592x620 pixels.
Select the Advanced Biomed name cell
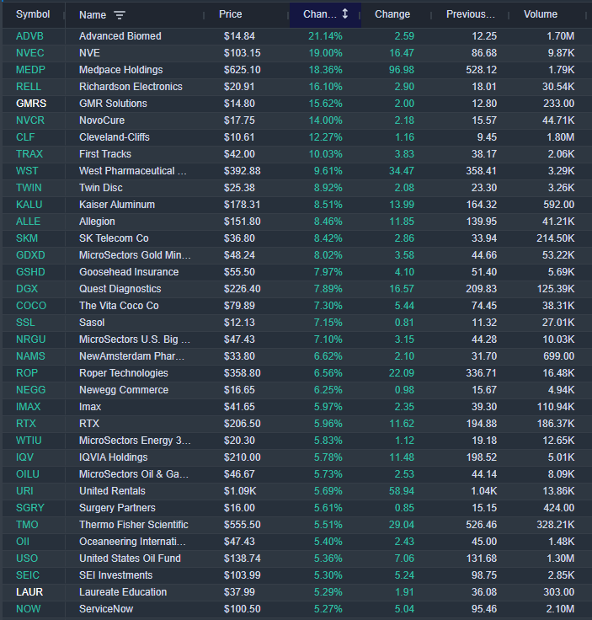[120, 36]
